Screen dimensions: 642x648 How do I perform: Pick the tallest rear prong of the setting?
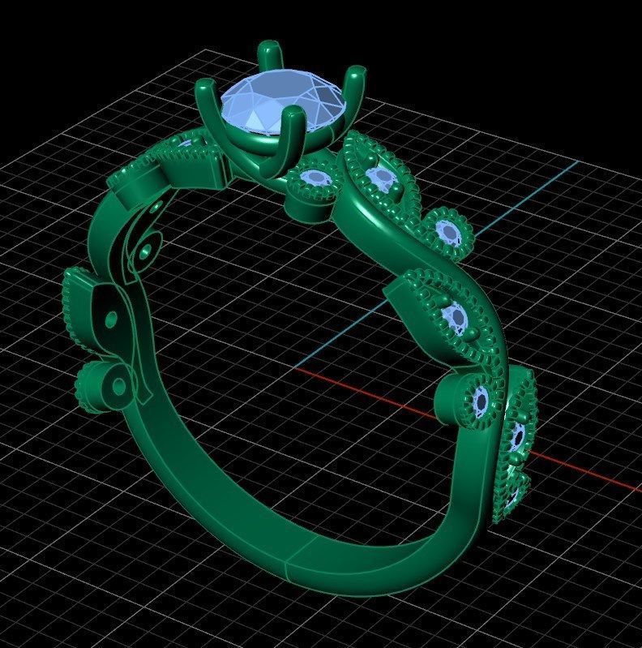(269, 57)
